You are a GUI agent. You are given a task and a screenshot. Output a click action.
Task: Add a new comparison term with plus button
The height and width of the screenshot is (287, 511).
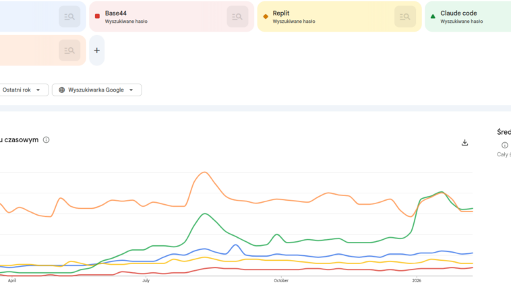96,51
